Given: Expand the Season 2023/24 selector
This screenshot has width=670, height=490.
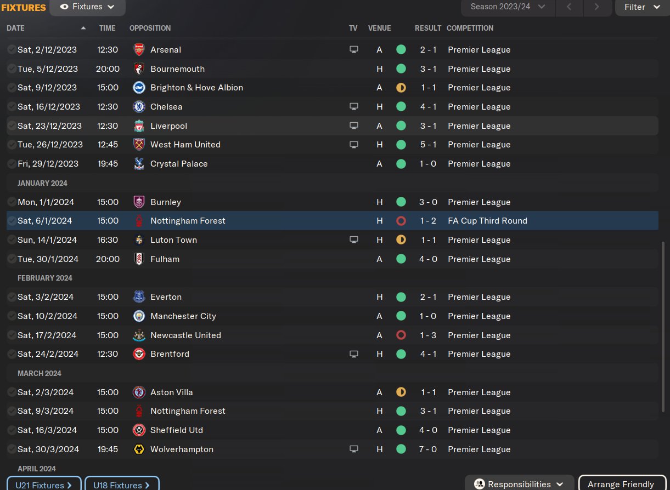Looking at the screenshot, I should pyautogui.click(x=508, y=7).
